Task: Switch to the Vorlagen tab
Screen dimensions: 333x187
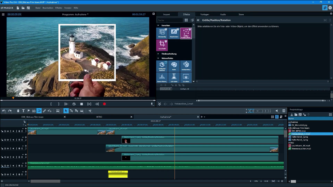Action: [x=205, y=14]
